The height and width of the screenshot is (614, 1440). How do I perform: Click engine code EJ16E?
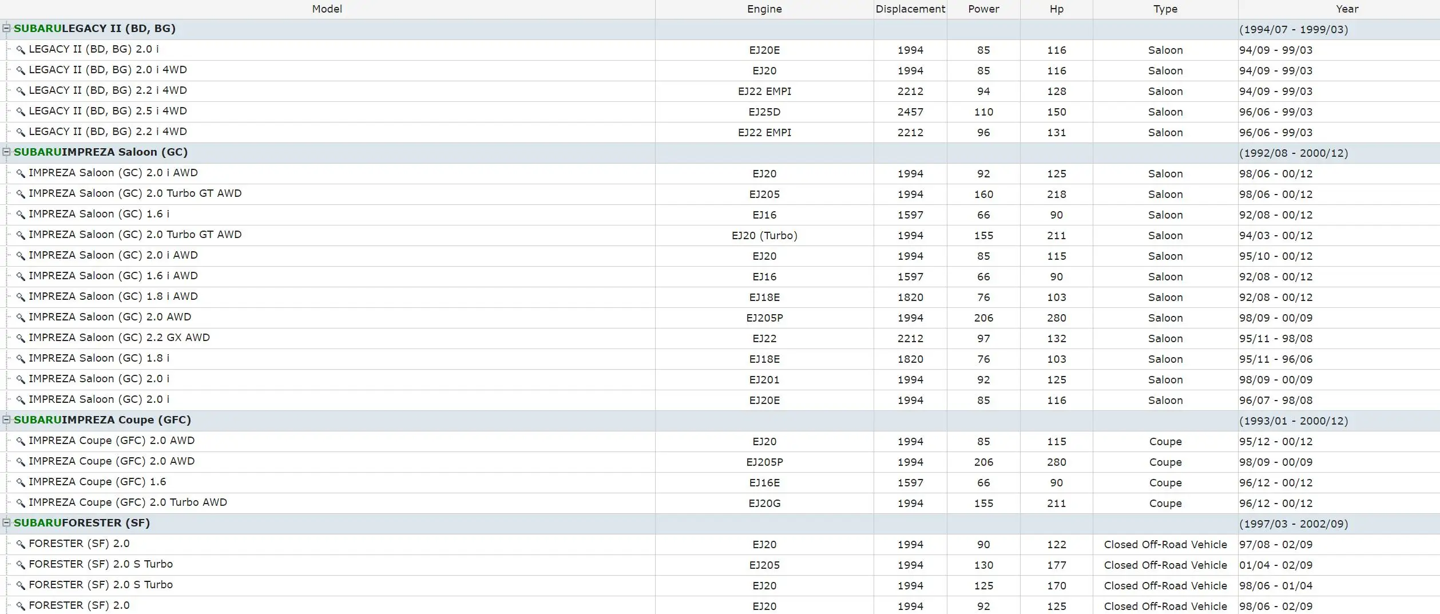[764, 483]
